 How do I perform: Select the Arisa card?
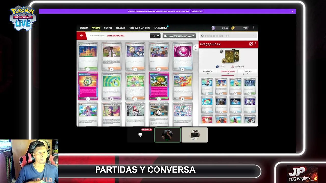[x=88, y=114]
